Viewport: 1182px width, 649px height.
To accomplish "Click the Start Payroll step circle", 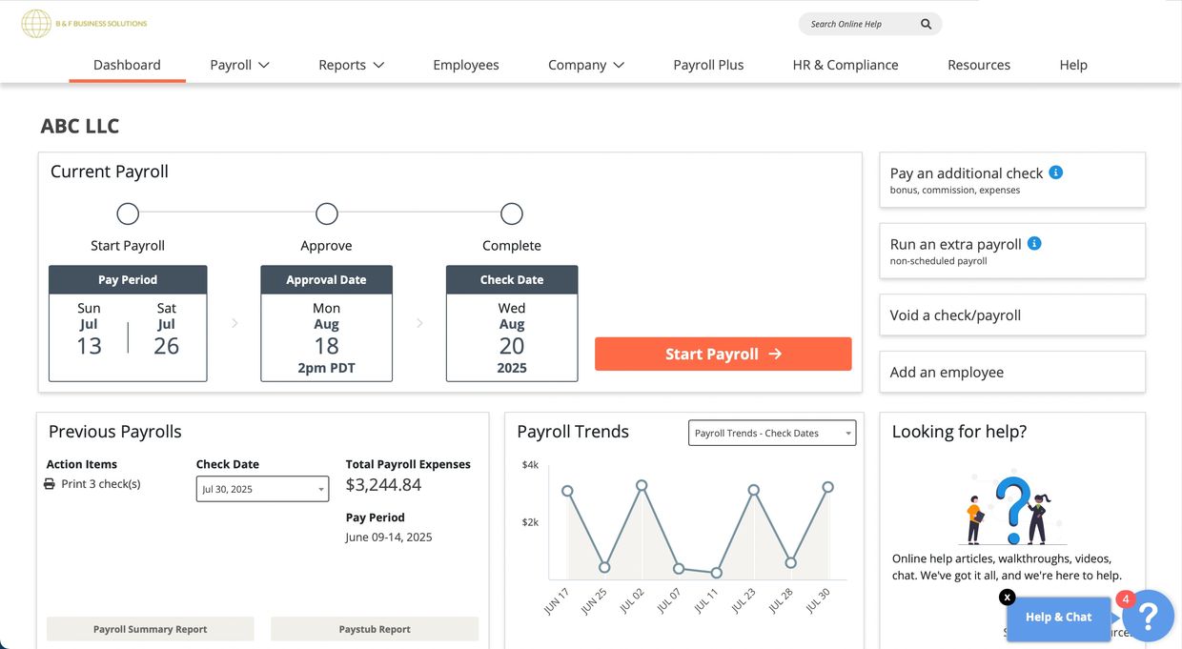I will point(128,213).
